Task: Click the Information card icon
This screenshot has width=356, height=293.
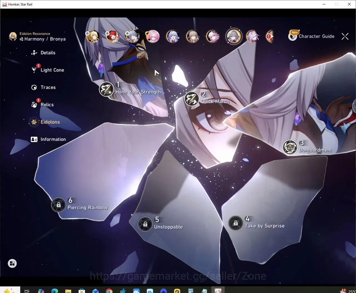Action: point(34,139)
